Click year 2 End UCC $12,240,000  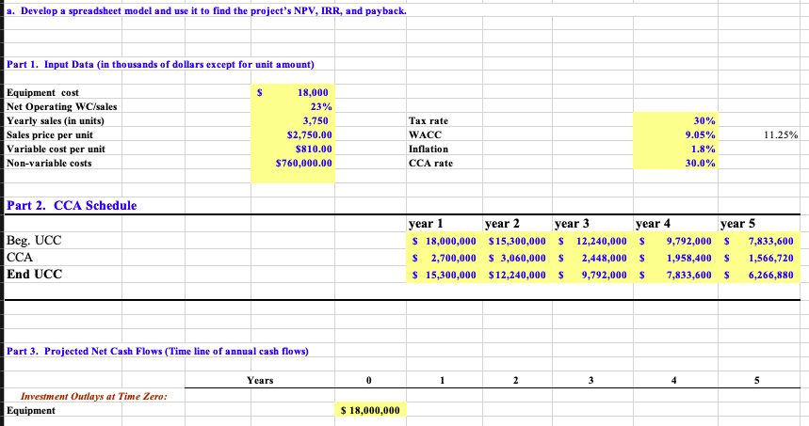pos(517,276)
